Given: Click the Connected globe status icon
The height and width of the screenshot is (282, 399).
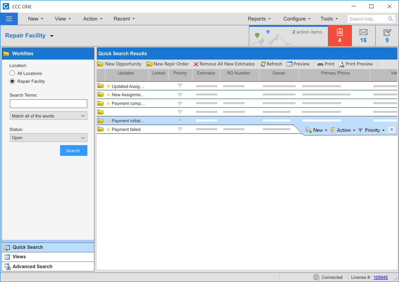Looking at the screenshot, I should 316,277.
